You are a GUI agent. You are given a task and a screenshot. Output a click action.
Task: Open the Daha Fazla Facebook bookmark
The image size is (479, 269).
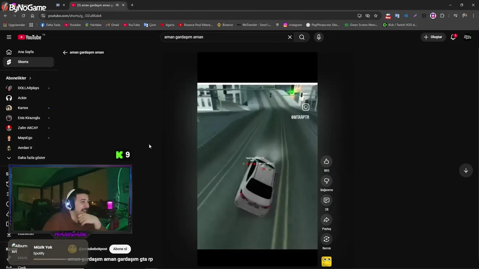(x=50, y=25)
